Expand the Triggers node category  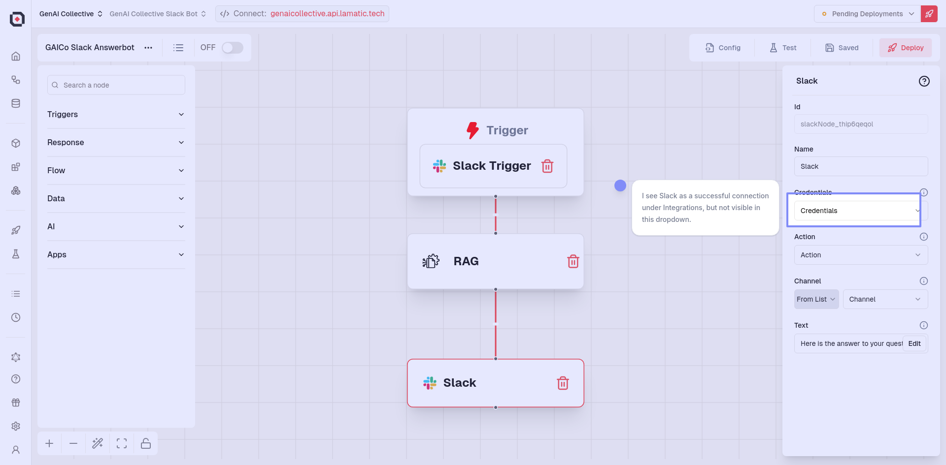116,115
